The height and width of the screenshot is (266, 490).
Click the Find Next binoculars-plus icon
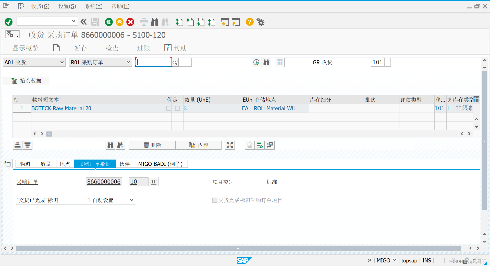pos(165,22)
